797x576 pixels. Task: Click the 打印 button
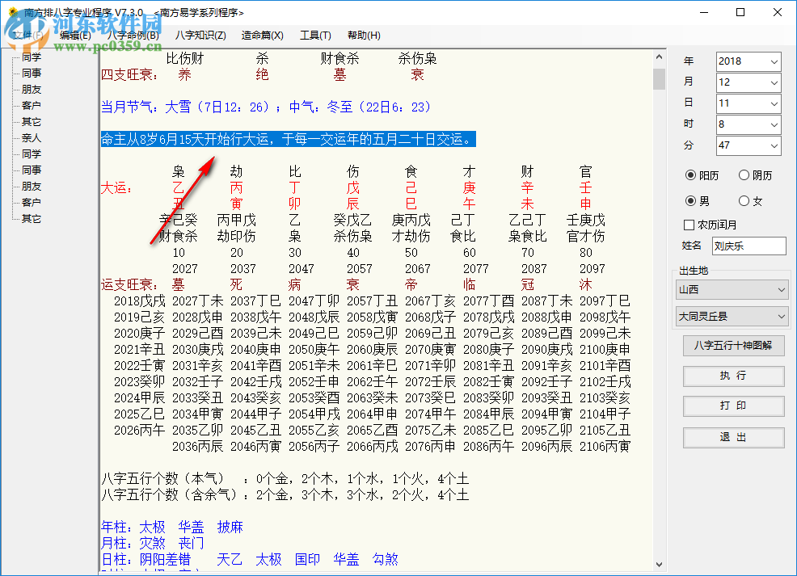point(733,406)
